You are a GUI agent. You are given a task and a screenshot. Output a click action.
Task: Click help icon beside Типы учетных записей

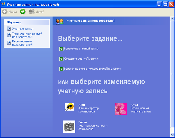[x=9, y=35]
